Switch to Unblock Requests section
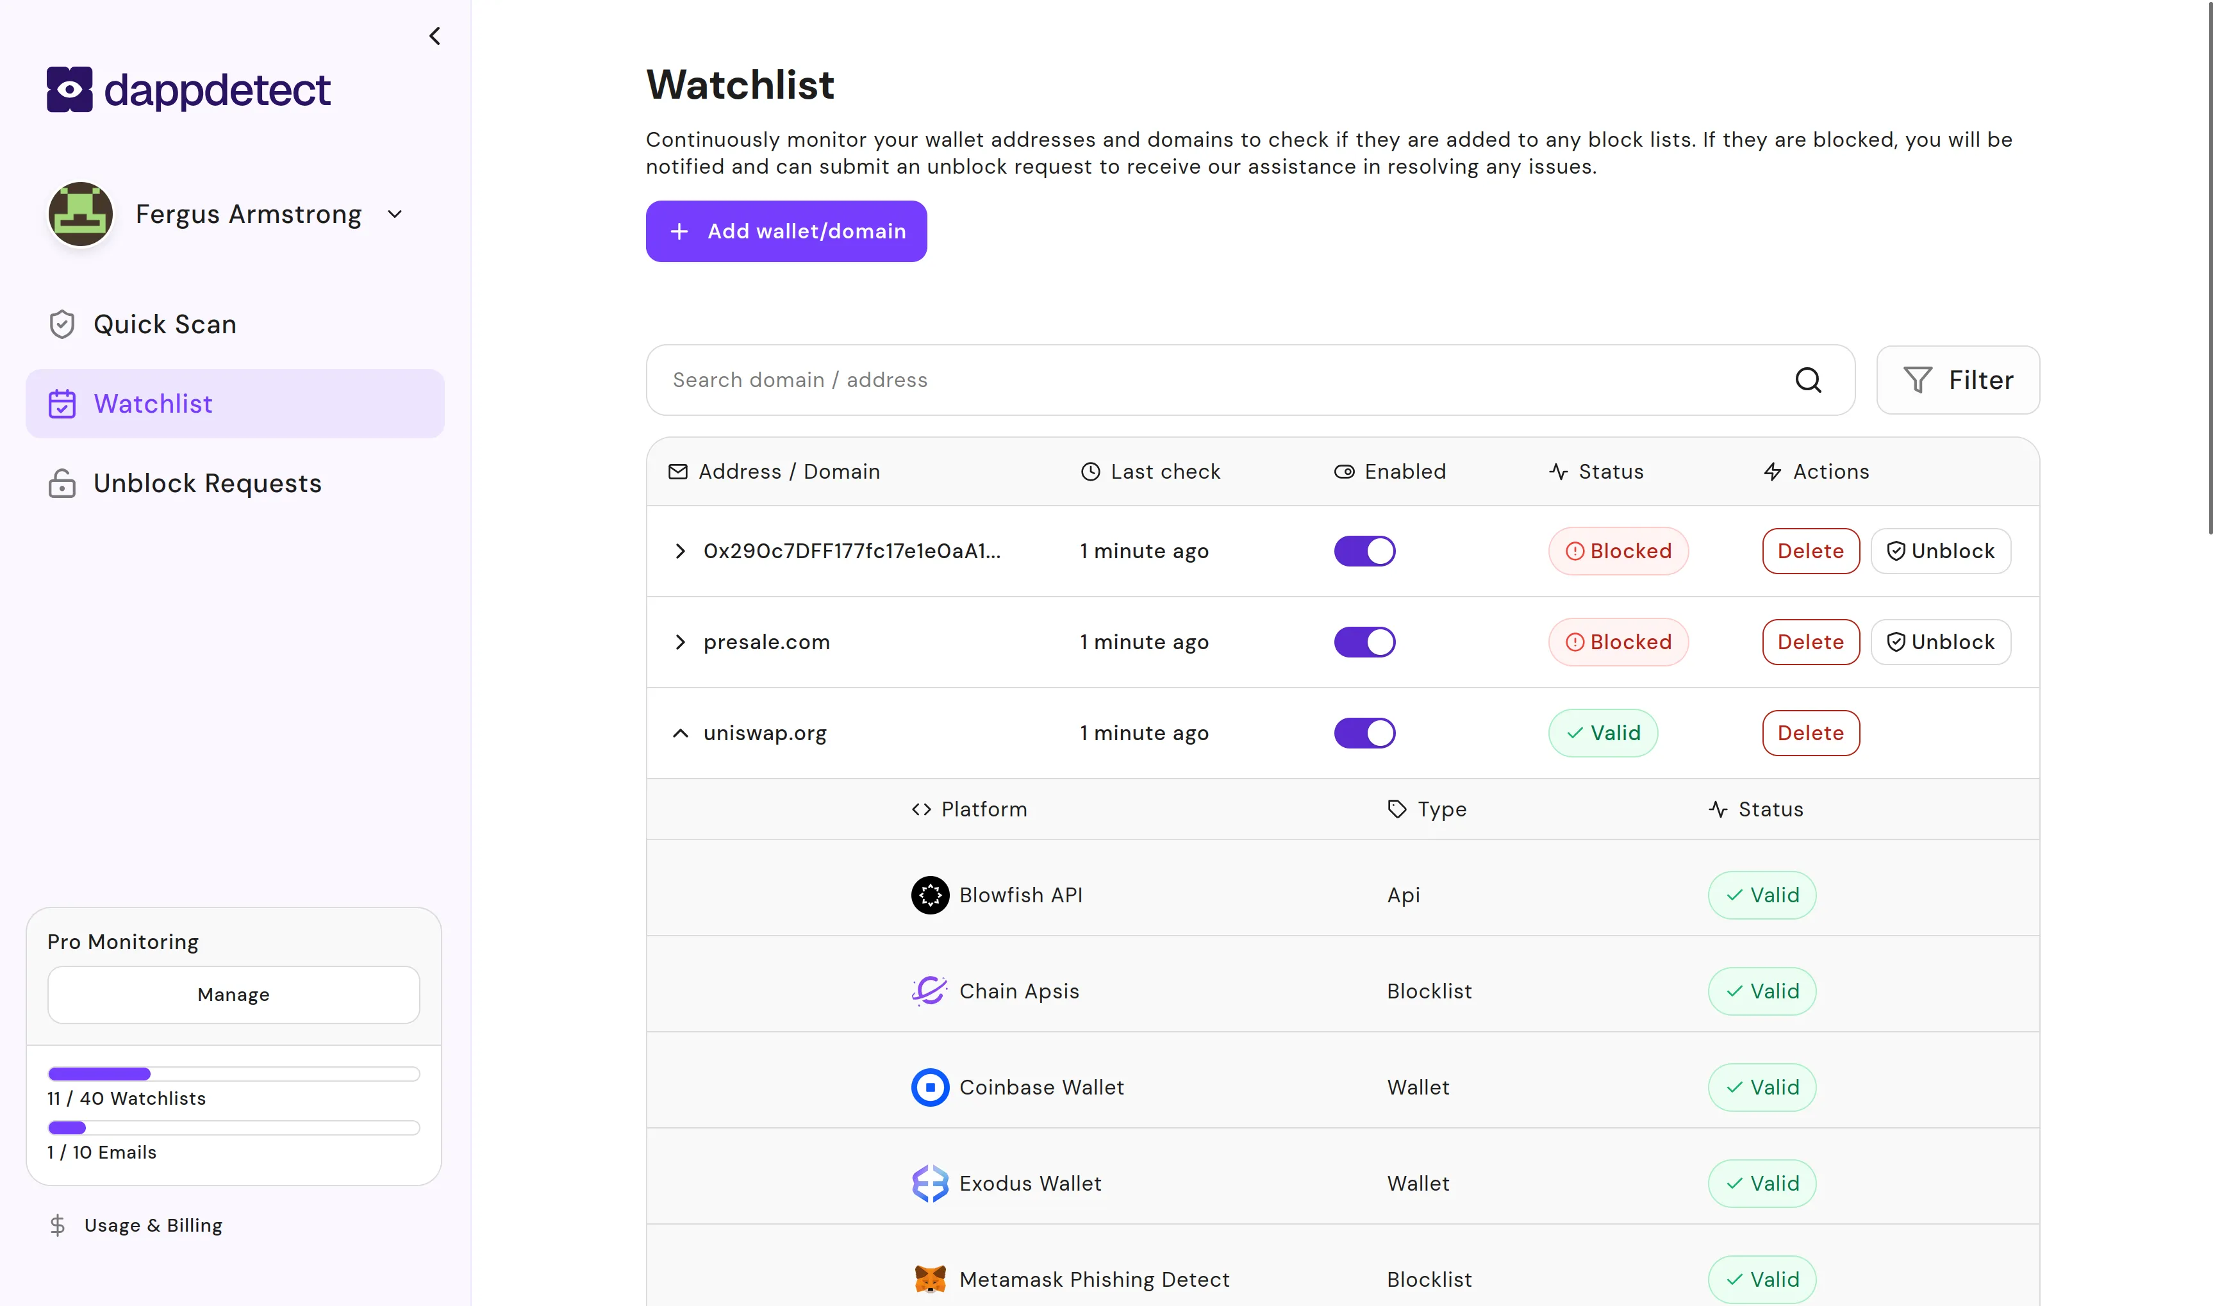Viewport: 2213px width, 1306px height. point(207,483)
